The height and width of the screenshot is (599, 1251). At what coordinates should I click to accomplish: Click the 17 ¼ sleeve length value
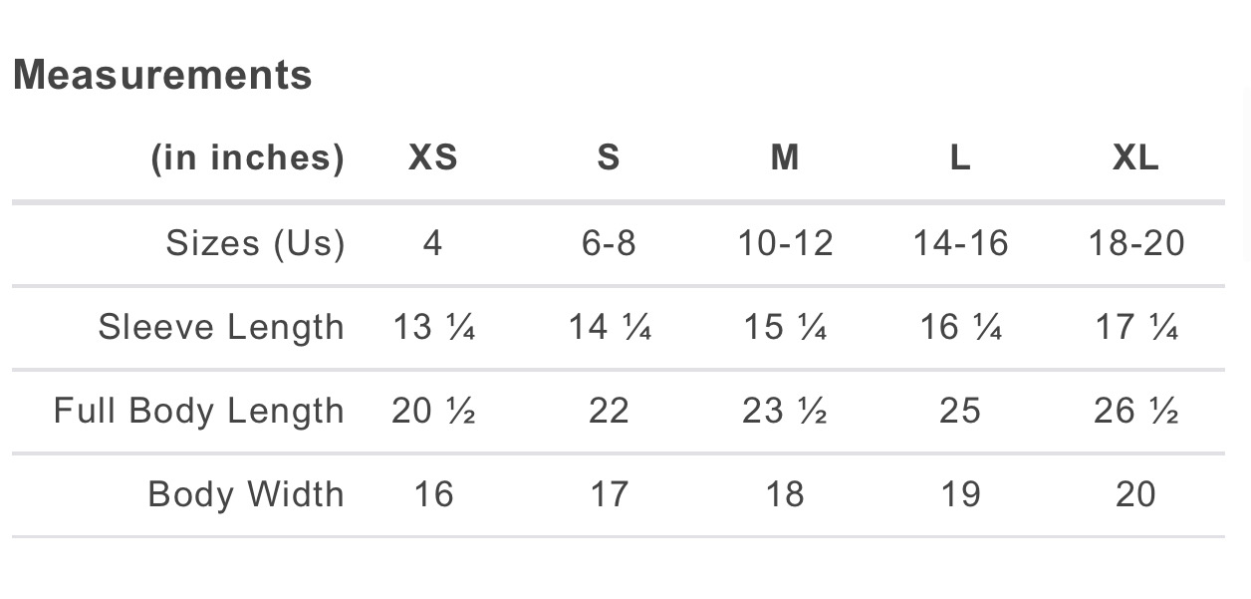point(1135,327)
